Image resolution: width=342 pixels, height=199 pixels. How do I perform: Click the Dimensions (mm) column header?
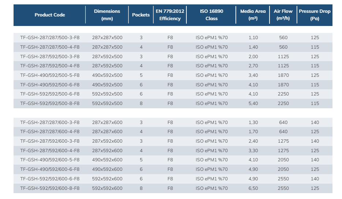pyautogui.click(x=107, y=15)
